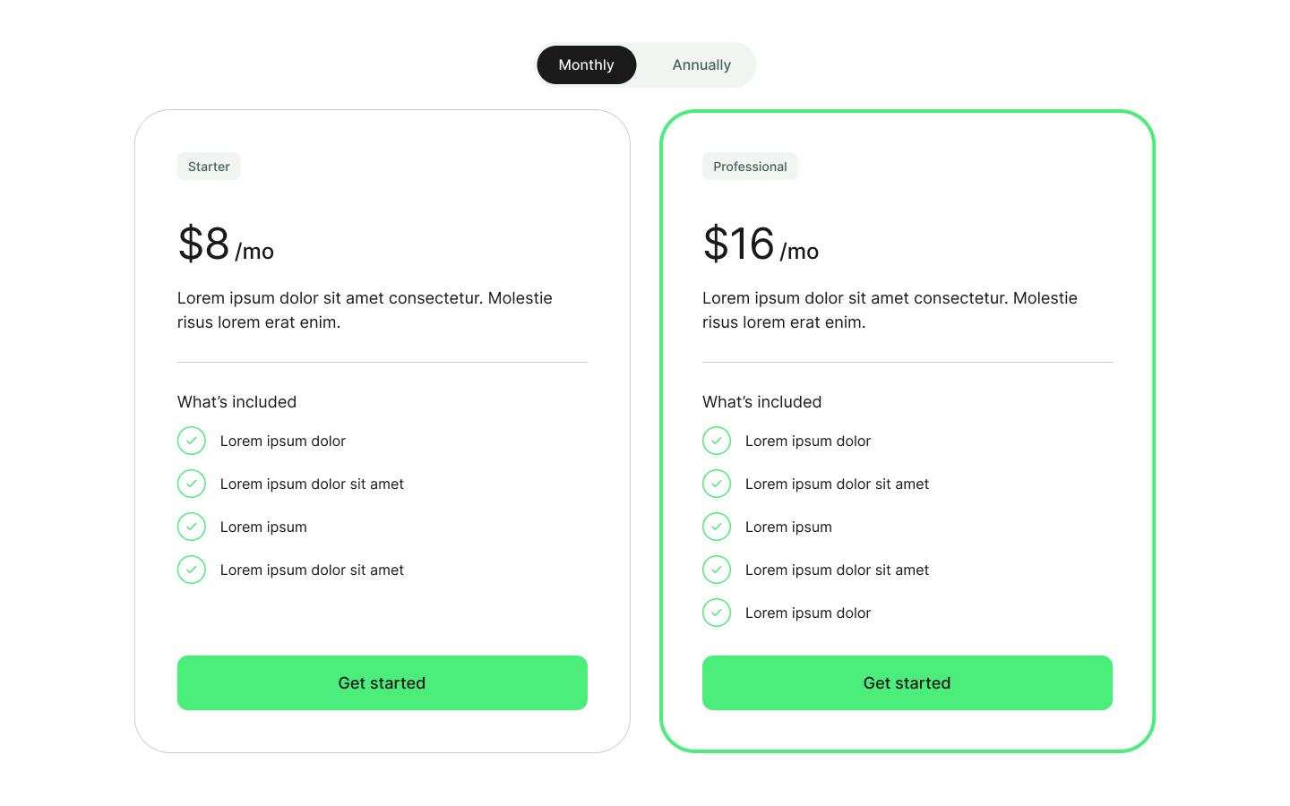Viewport: 1290px width, 806px height.
Task: Expand the "What's included" section of Starter
Action: tap(236, 402)
